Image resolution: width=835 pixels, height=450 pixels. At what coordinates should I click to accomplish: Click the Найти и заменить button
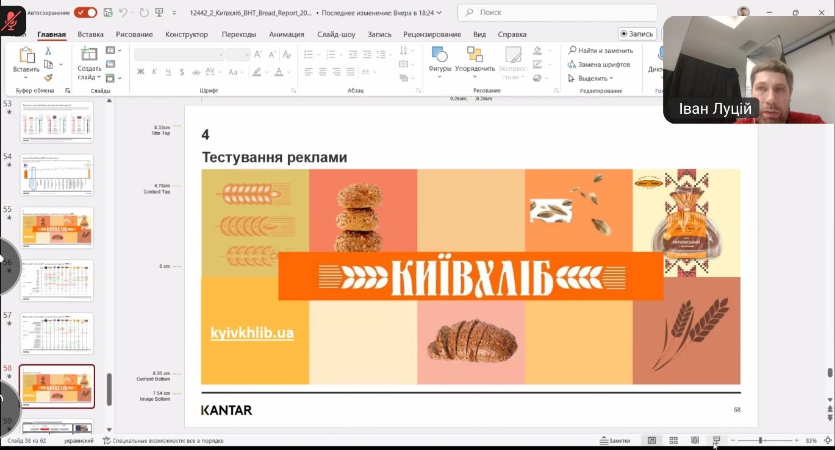pyautogui.click(x=601, y=51)
